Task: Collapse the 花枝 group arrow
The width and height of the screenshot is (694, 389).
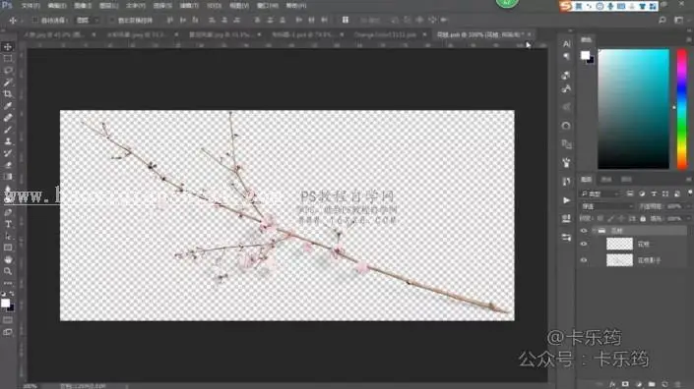Action: (x=594, y=231)
